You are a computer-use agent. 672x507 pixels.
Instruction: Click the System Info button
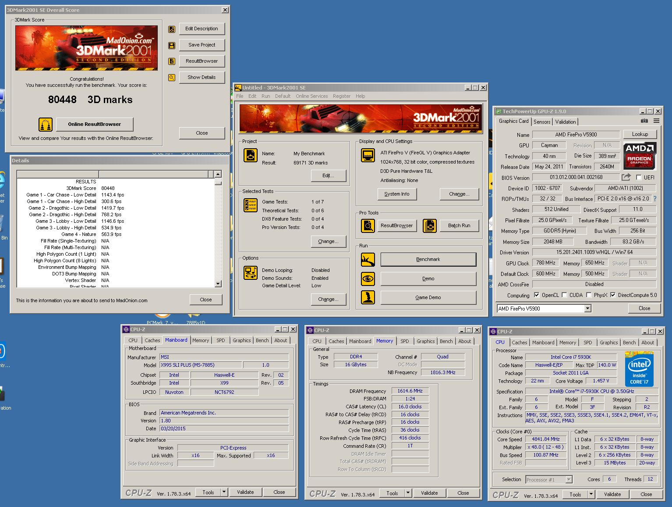(397, 194)
